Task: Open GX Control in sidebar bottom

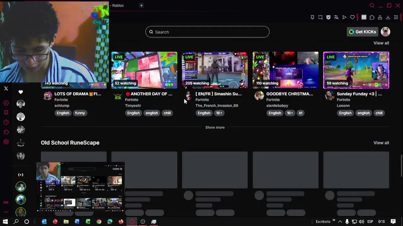Action: pyautogui.click(x=6, y=202)
